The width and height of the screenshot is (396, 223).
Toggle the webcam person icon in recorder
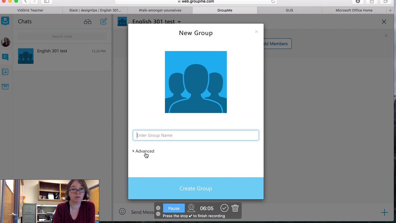tap(191, 208)
